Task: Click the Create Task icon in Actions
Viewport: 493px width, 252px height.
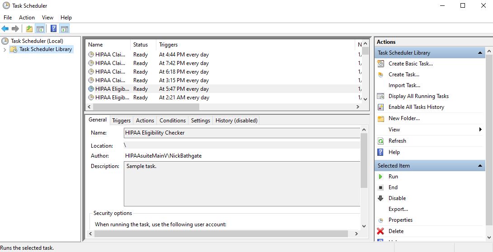Action: 380,75
